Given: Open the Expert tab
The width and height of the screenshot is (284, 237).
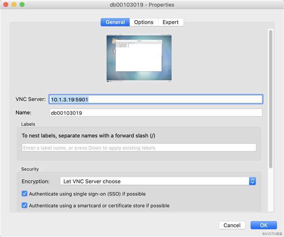Looking at the screenshot, I should tap(171, 22).
